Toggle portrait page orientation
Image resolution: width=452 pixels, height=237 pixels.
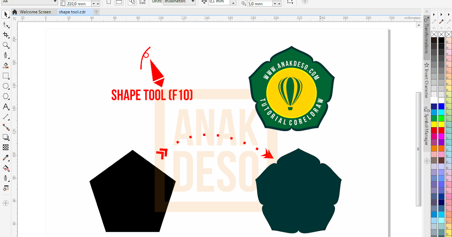pyautogui.click(x=108, y=2)
